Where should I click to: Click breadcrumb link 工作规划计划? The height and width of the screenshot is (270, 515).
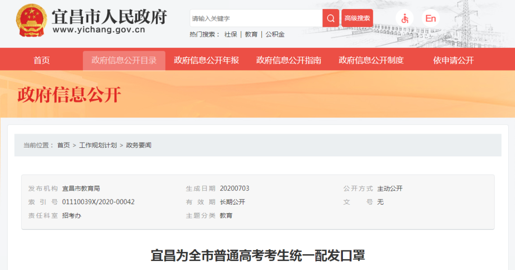coord(98,145)
